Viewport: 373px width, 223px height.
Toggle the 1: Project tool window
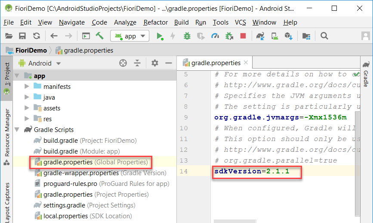pos(7,79)
